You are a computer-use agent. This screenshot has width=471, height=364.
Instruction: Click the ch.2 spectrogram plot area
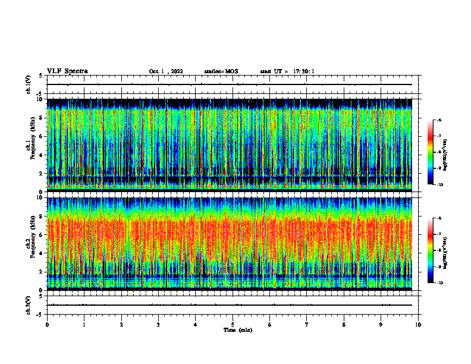pyautogui.click(x=230, y=244)
